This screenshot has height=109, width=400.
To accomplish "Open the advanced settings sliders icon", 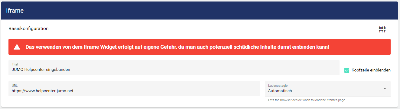I will click(x=382, y=29).
